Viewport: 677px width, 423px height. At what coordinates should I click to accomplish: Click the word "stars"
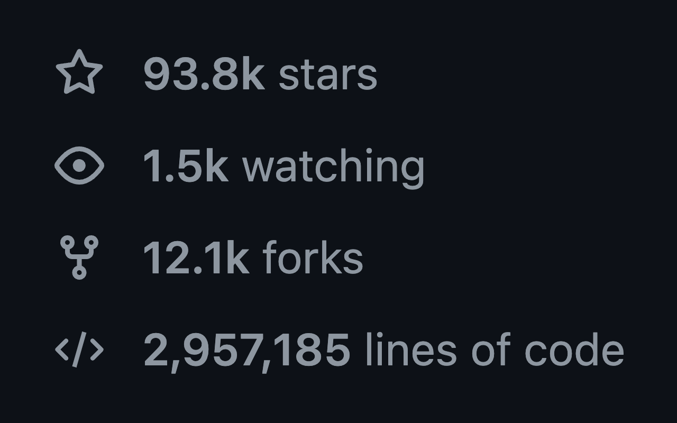(x=328, y=74)
